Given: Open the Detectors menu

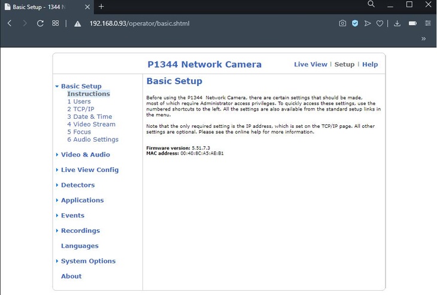Looking at the screenshot, I should [78, 185].
